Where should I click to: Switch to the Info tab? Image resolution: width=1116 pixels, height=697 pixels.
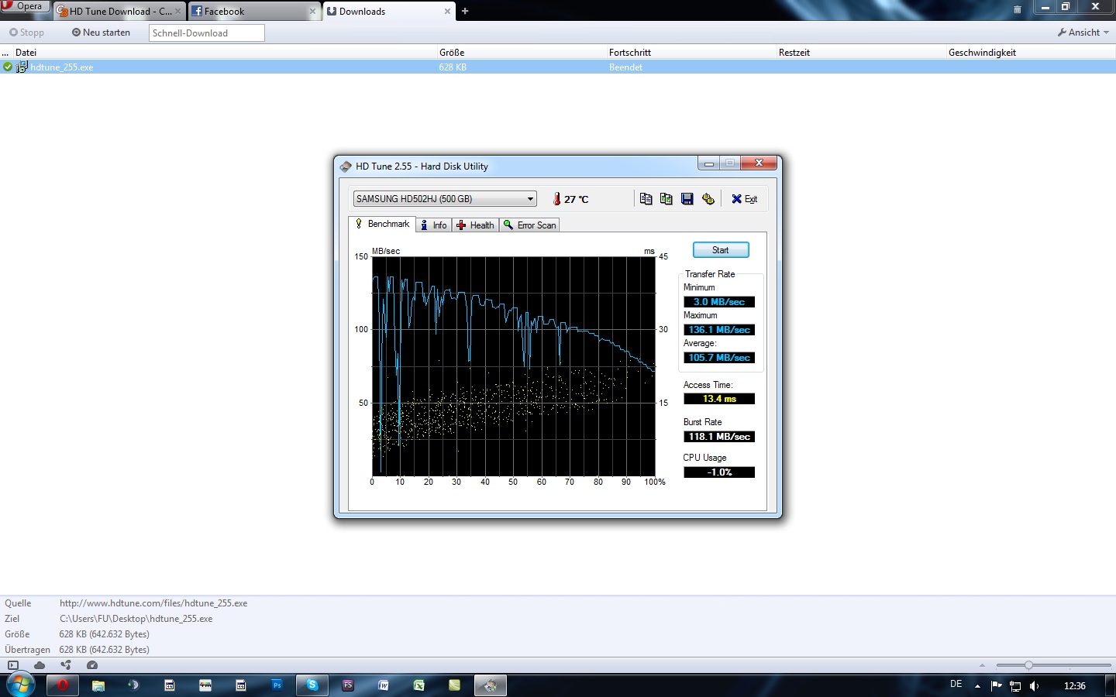pyautogui.click(x=434, y=225)
